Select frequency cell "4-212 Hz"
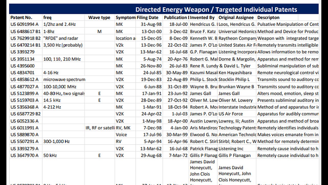The height and width of the screenshot is (185, 328). 52,107
